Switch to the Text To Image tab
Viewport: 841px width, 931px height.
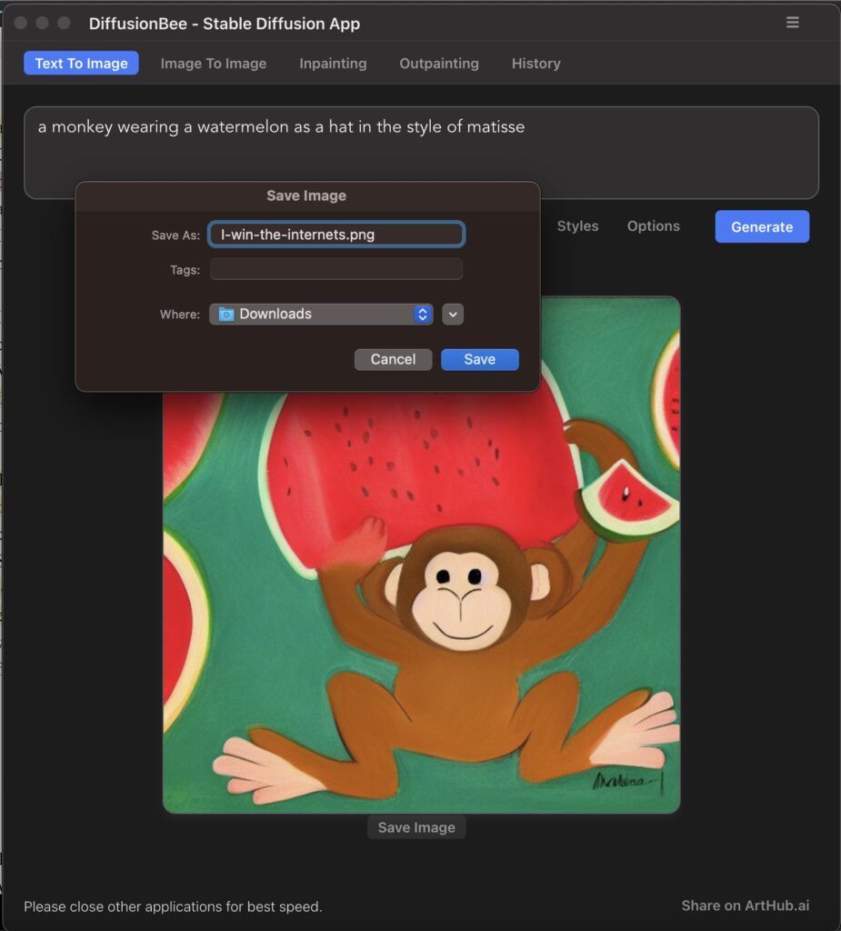pos(81,63)
